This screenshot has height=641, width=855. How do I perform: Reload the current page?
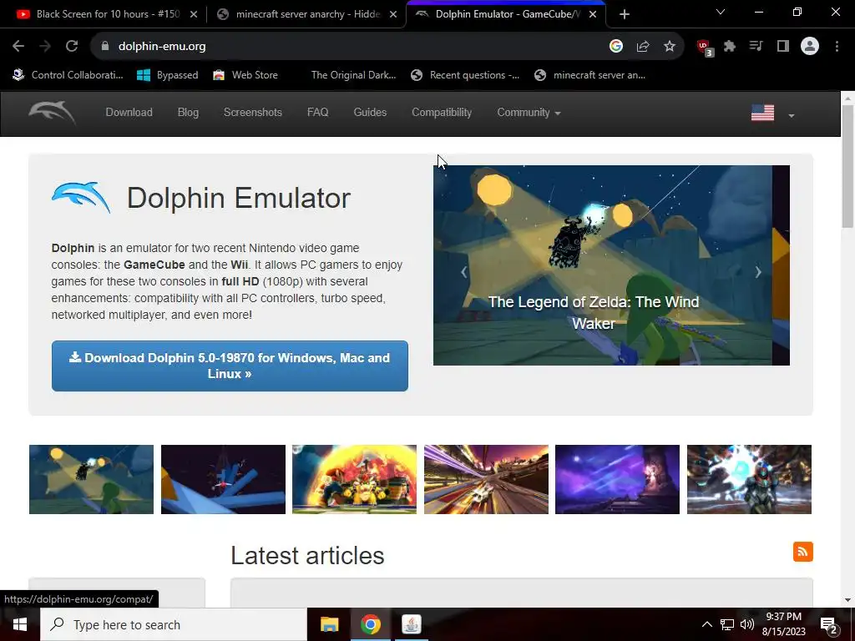(72, 47)
